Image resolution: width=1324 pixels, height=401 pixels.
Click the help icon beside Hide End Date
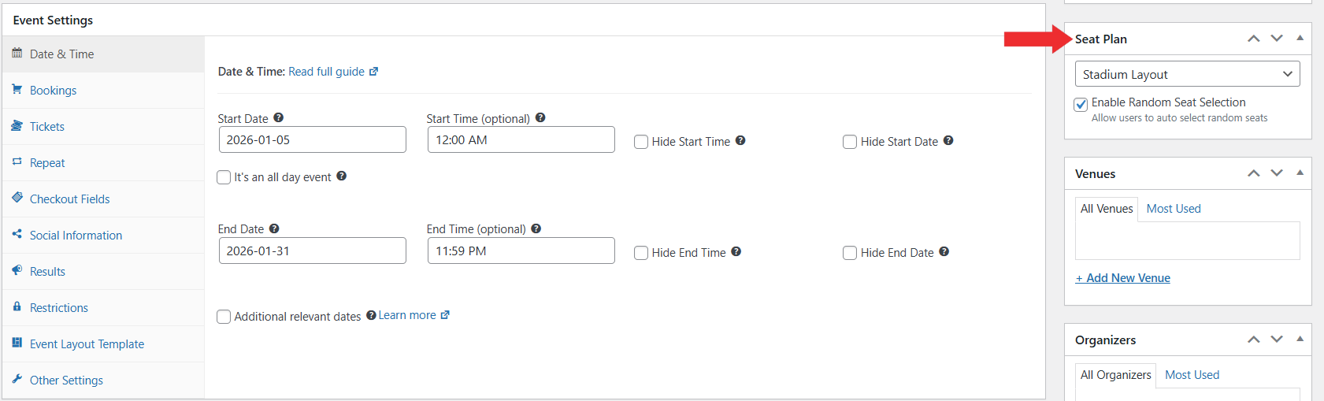[x=944, y=252]
